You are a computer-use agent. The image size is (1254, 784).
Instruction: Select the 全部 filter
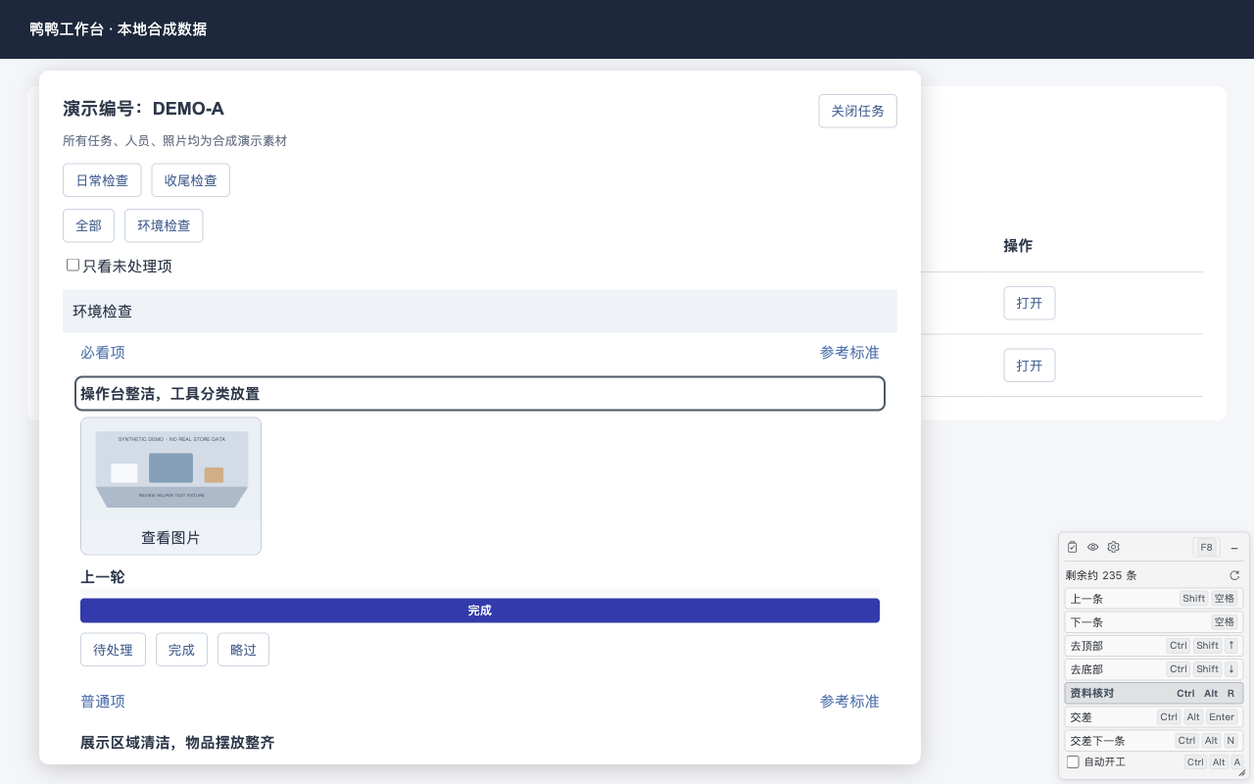tap(88, 225)
